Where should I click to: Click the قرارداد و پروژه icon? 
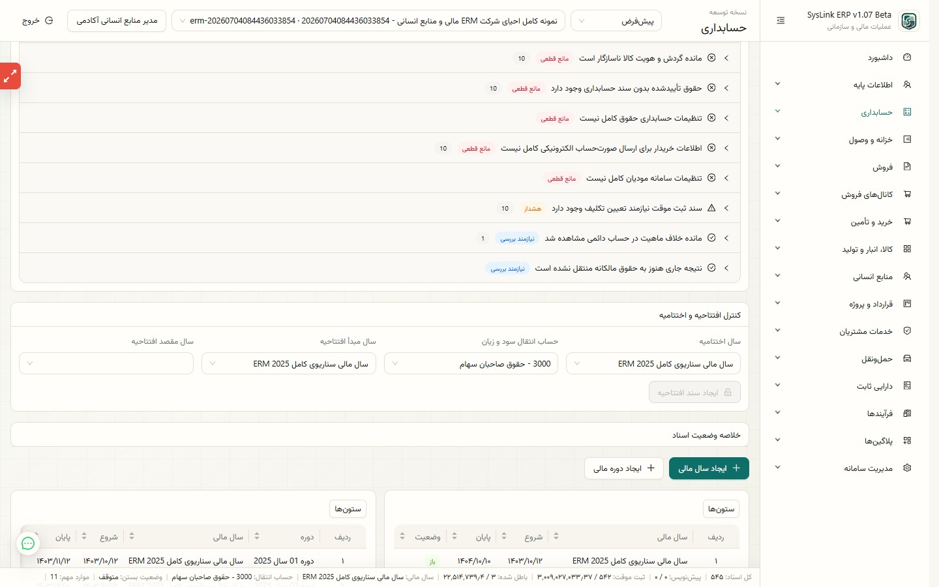coord(907,304)
